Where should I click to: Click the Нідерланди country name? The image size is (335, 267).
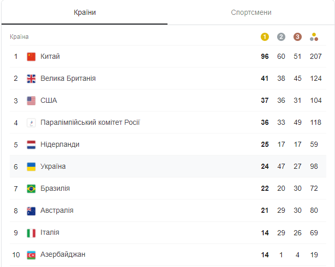tap(60, 144)
